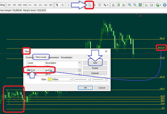This screenshot has height=114, width=167.
Task: Switch chart to Bar chart
Action: click(114, 5)
